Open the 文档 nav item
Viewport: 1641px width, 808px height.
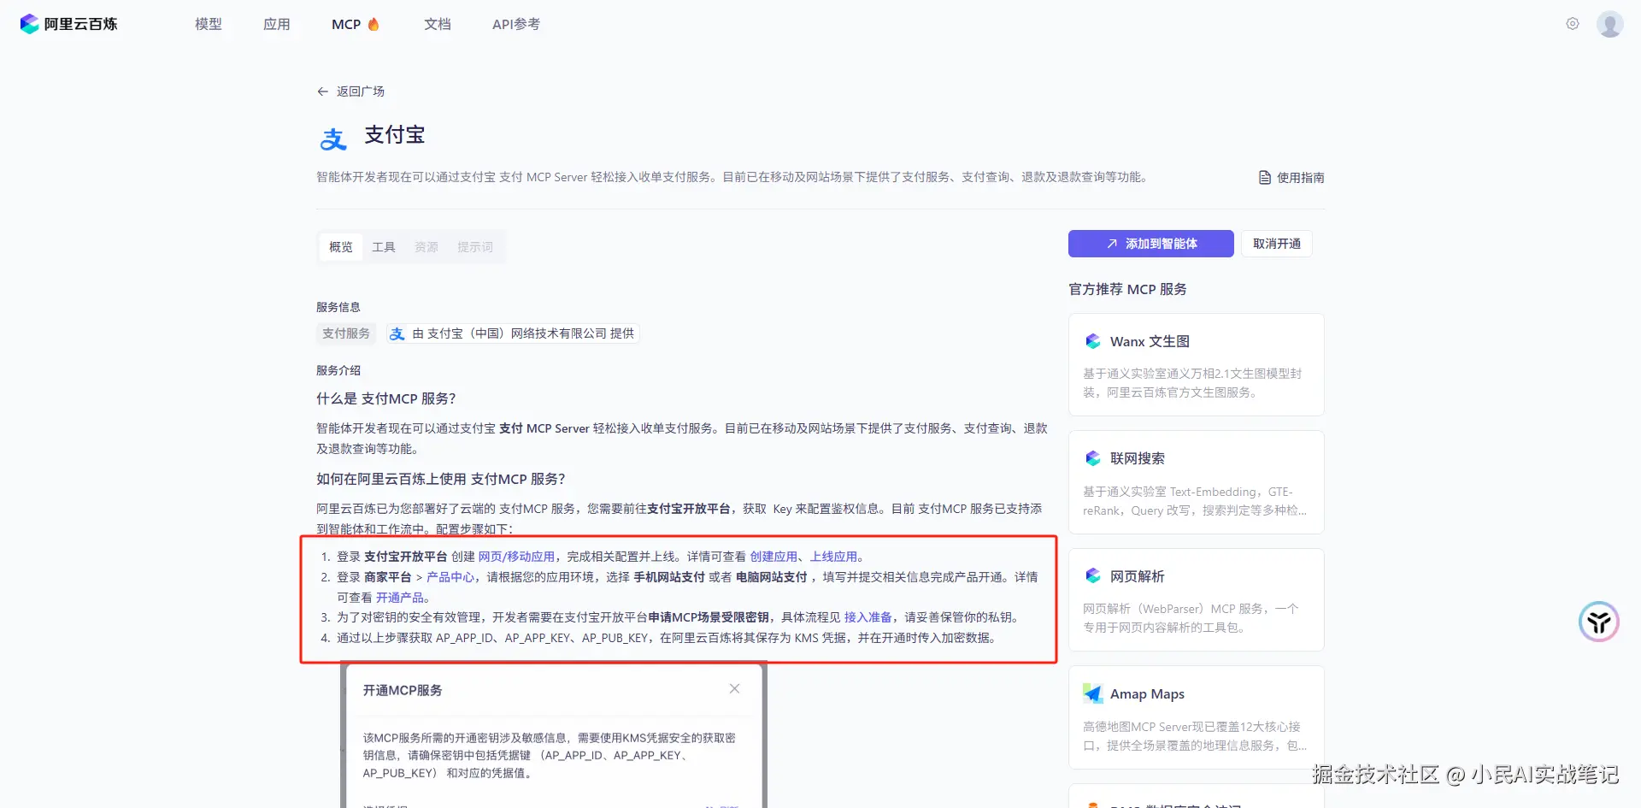pos(438,24)
